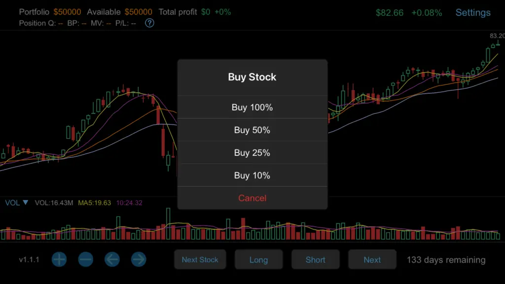Click the left arrow scroll icon
The image size is (505, 284).
click(112, 259)
